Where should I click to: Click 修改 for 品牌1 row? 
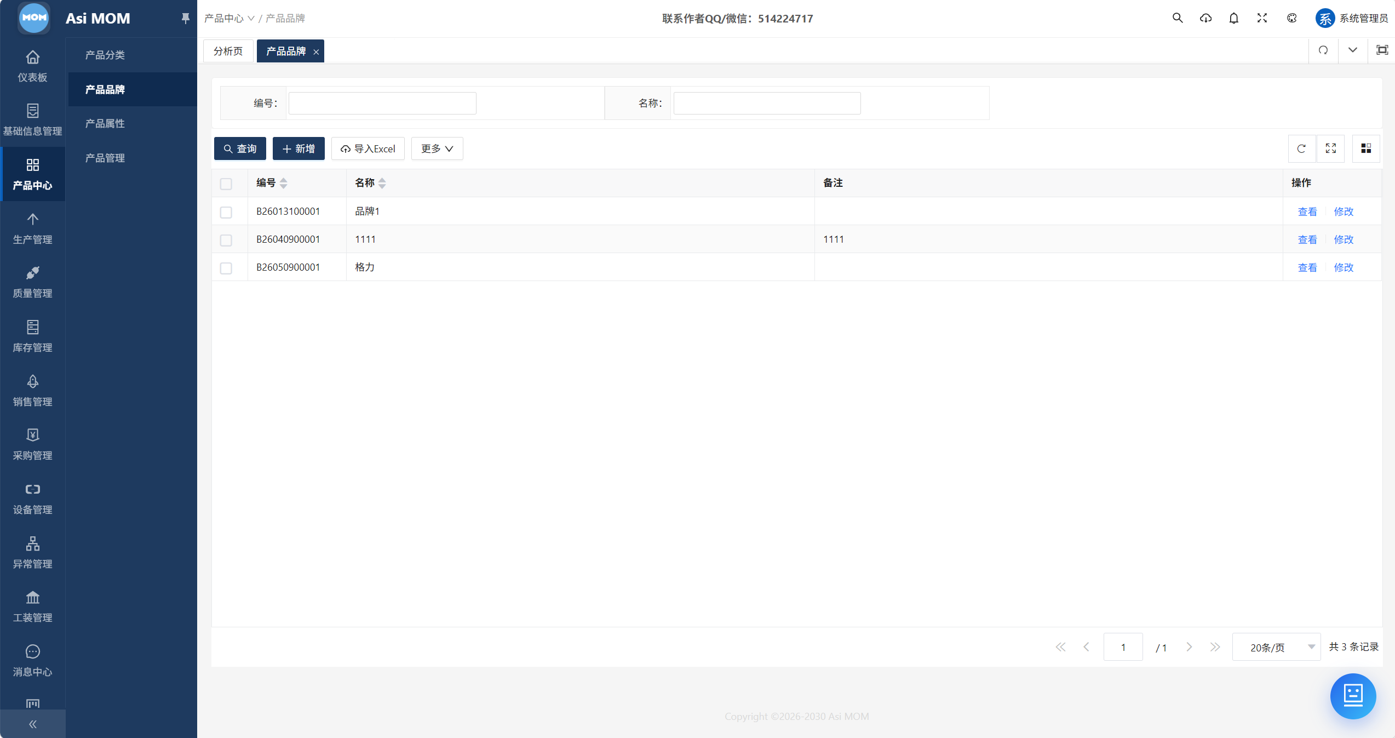(x=1344, y=211)
